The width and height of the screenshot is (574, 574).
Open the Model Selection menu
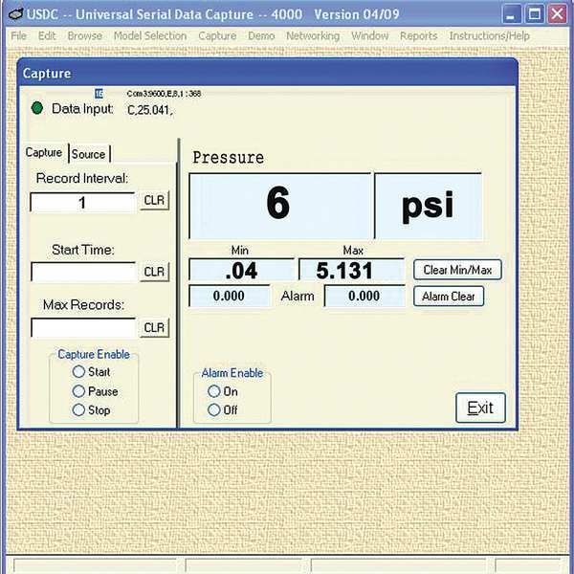150,36
